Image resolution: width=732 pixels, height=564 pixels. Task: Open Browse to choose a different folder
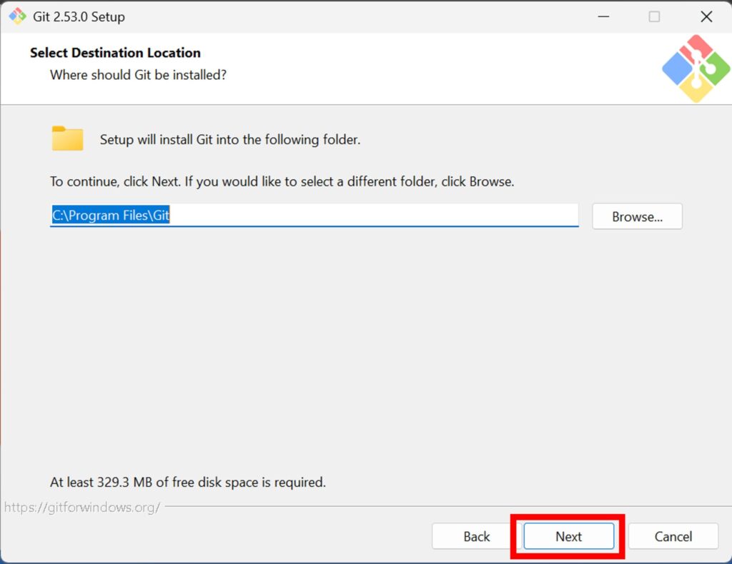point(637,216)
